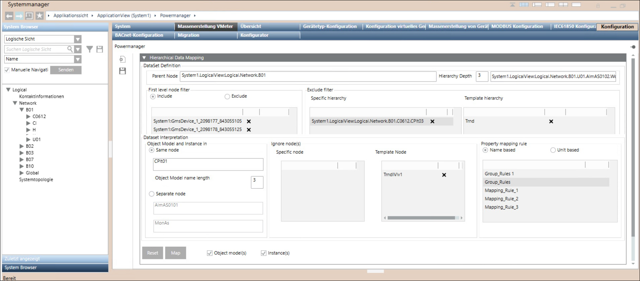Click the Parent Node input field
The width and height of the screenshot is (640, 281).
tap(308, 76)
